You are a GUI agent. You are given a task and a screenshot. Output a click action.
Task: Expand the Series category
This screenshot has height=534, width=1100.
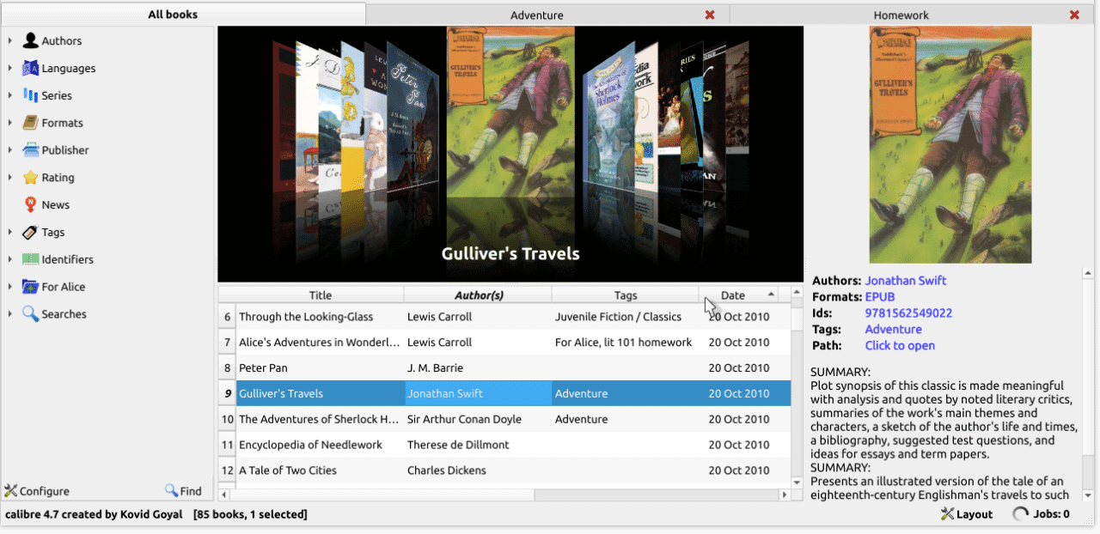(10, 95)
